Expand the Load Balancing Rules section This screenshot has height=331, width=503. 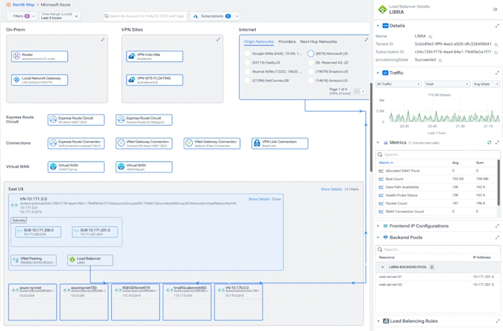[x=378, y=321]
